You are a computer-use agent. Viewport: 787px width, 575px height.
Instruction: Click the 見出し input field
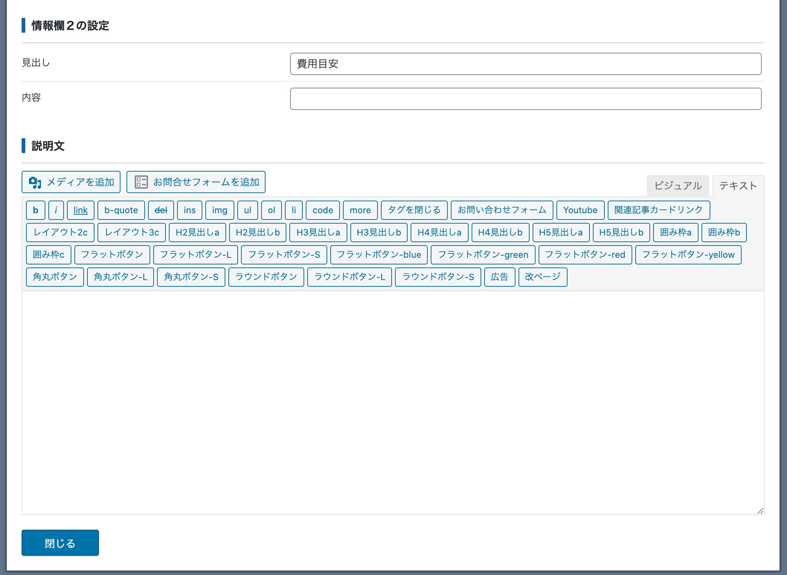(x=526, y=64)
